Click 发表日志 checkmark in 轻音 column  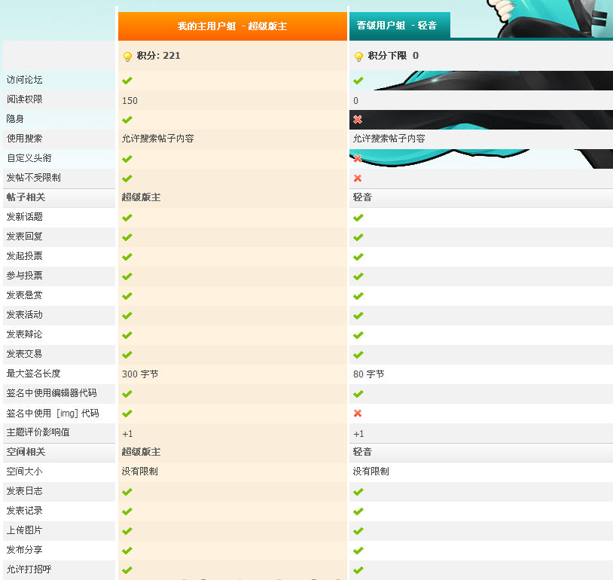click(358, 492)
